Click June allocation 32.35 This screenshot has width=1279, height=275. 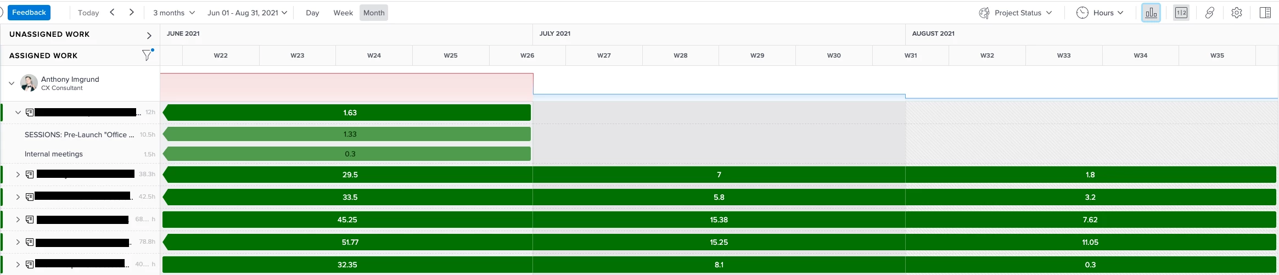tap(347, 265)
